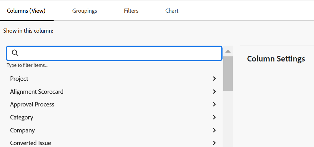
Task: Select the Company list item
Action: (x=22, y=130)
